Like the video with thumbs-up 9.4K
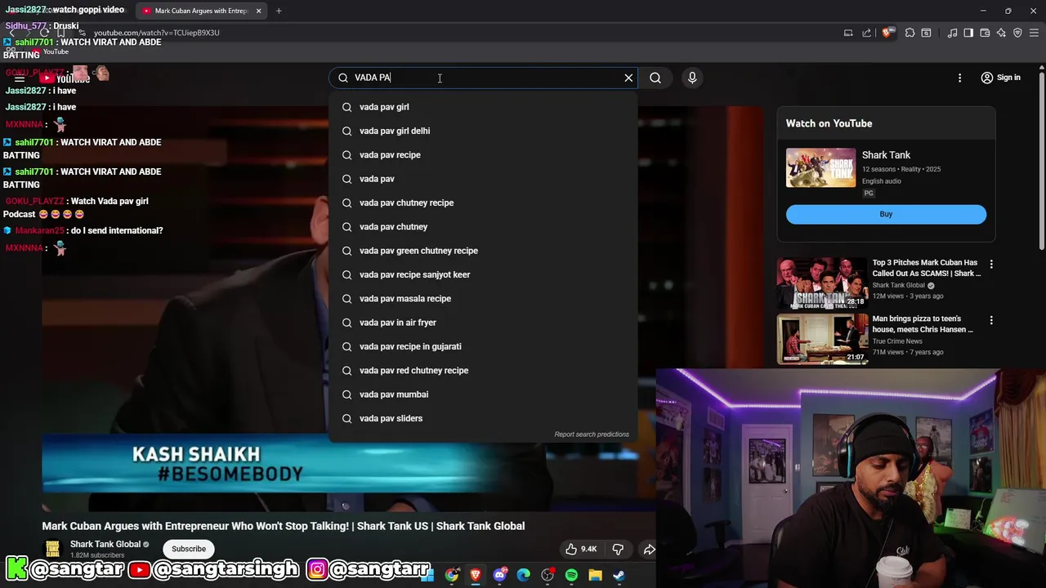1046x588 pixels. pyautogui.click(x=580, y=549)
